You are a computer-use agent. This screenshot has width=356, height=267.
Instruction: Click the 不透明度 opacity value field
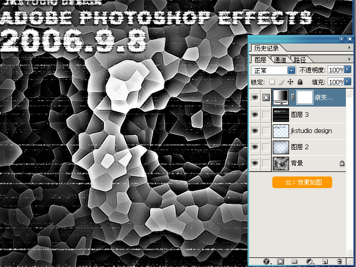pos(336,70)
